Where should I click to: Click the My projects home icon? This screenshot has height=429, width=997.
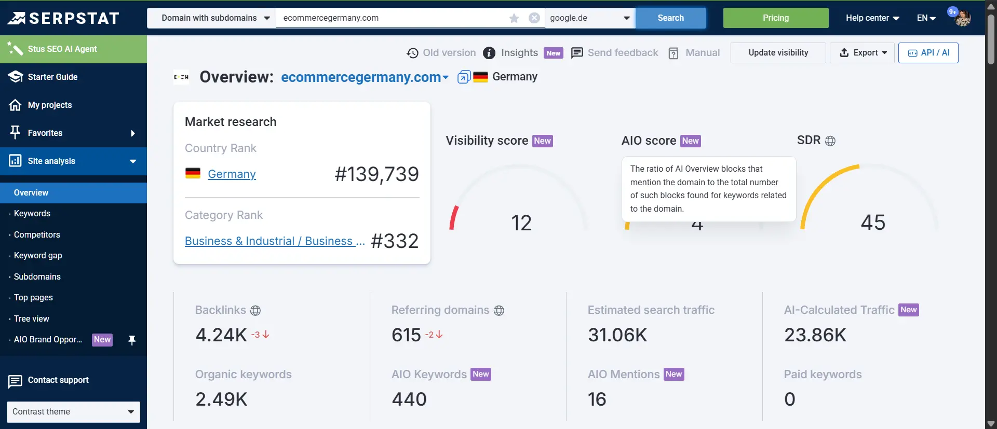15,105
